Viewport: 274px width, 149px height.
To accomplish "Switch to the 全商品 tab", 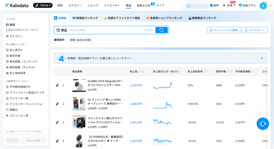I will coord(60,18).
